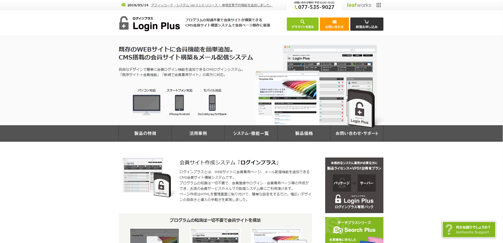Click the question mark help icon
Viewport: 503px width, 243px height.
[x=449, y=229]
